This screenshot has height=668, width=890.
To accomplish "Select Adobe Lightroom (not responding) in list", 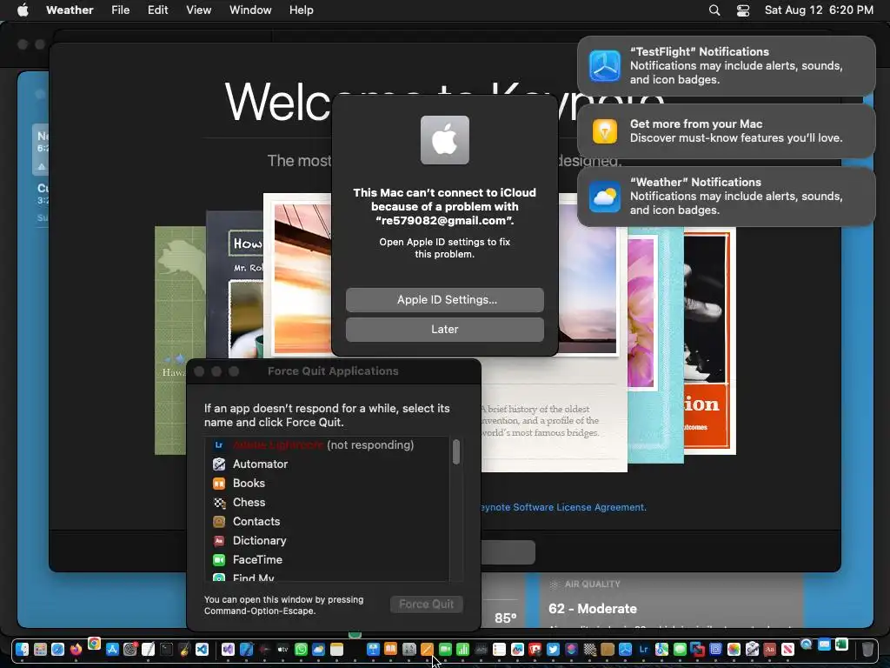I will (328, 444).
